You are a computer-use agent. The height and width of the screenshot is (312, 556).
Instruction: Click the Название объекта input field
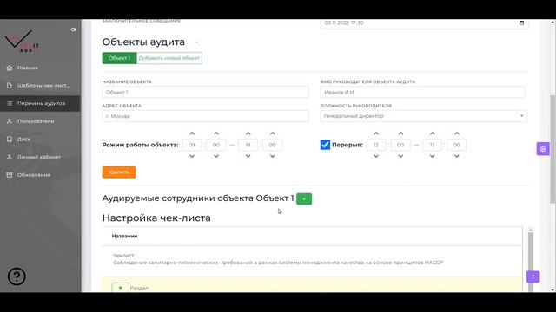[x=205, y=93]
